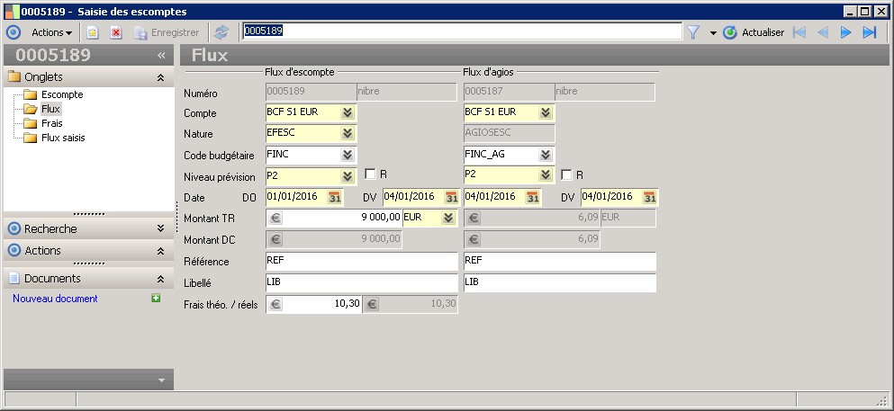The image size is (894, 411).
Task: Collapse the Onglets section
Action: click(x=161, y=77)
